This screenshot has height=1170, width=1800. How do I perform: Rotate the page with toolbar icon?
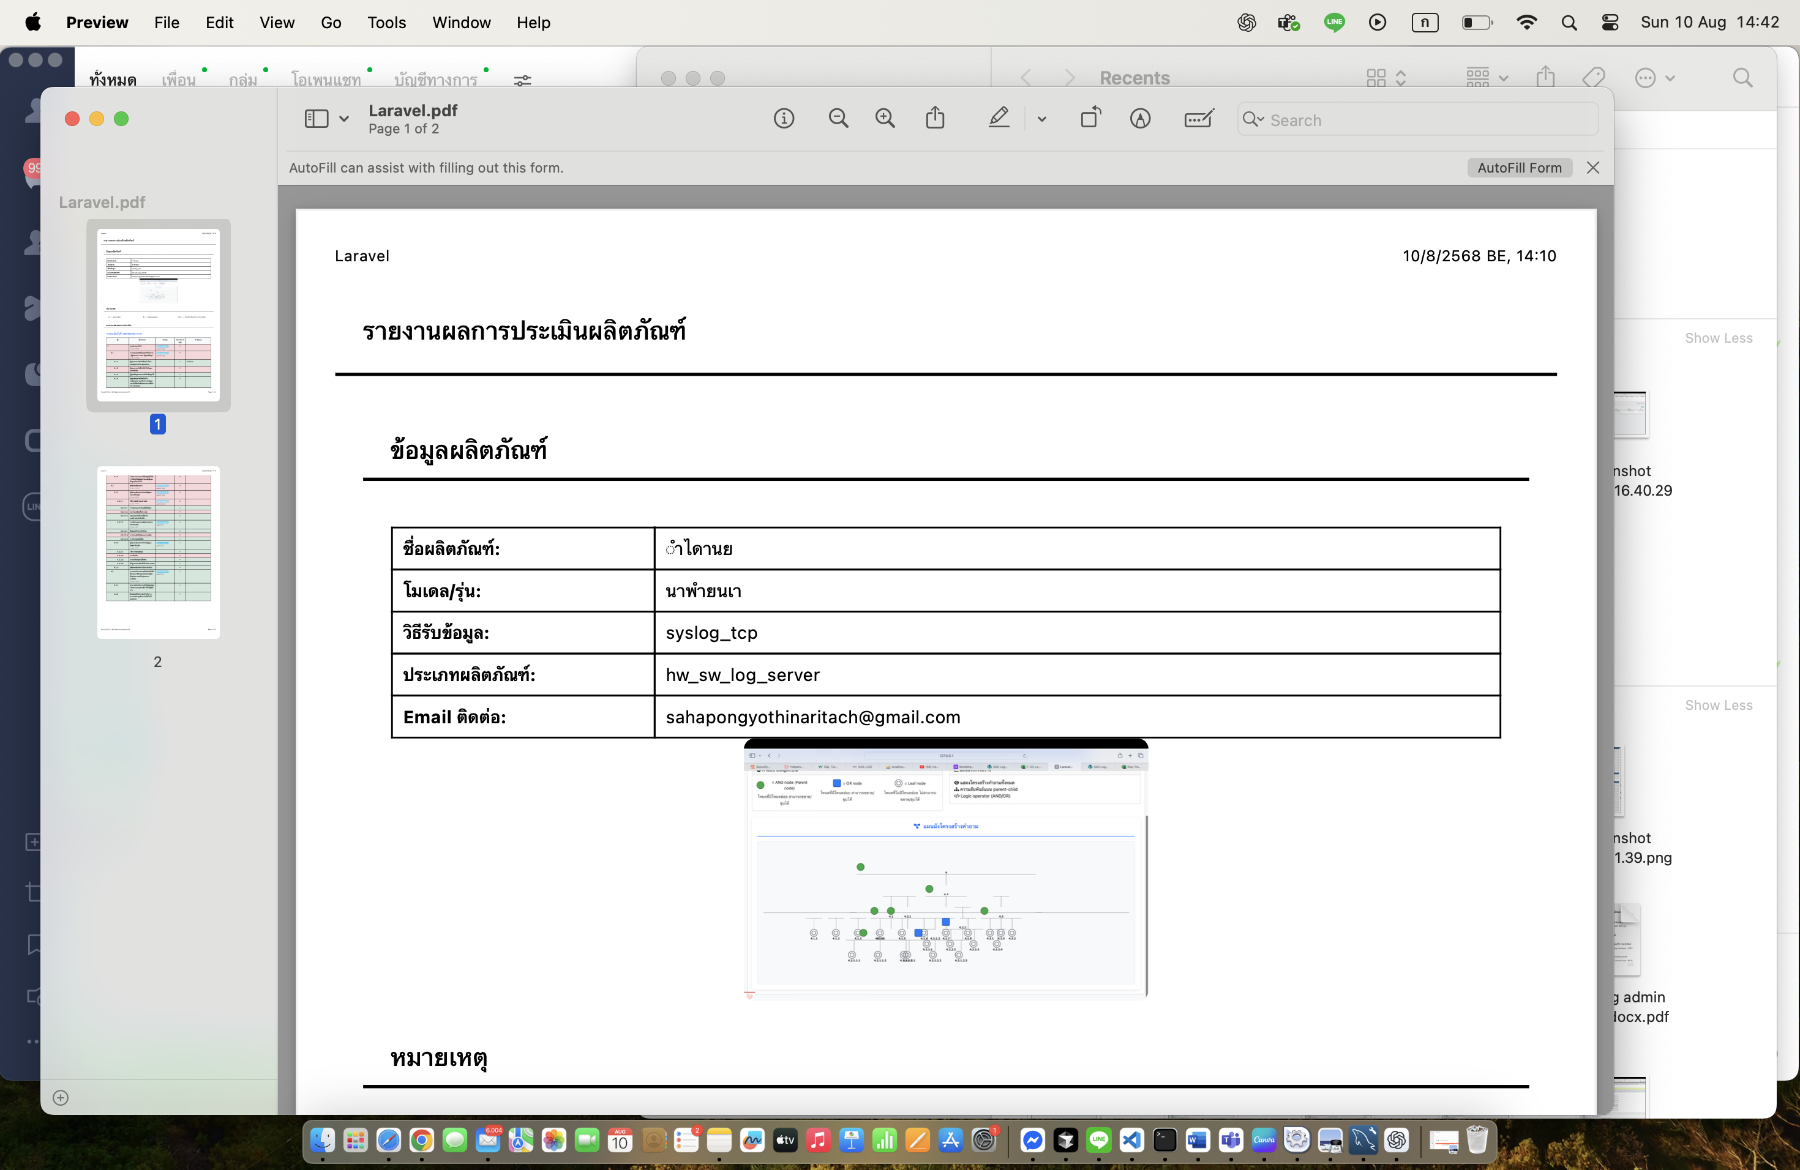tap(1090, 119)
